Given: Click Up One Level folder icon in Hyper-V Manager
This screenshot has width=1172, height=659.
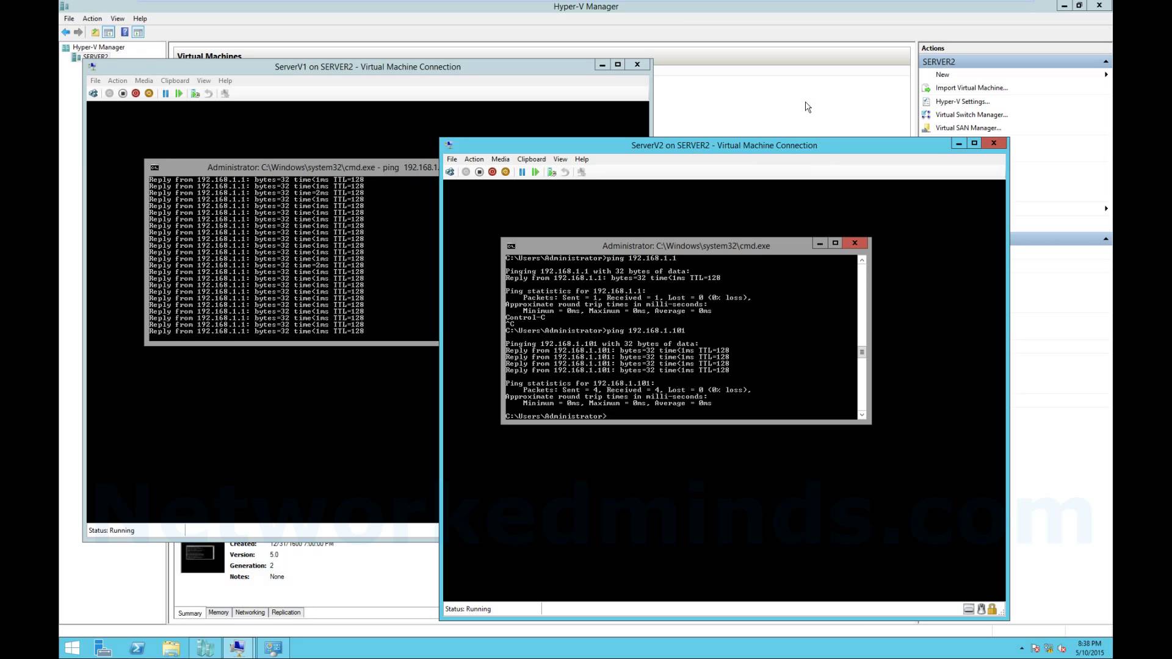Looking at the screenshot, I should point(95,32).
